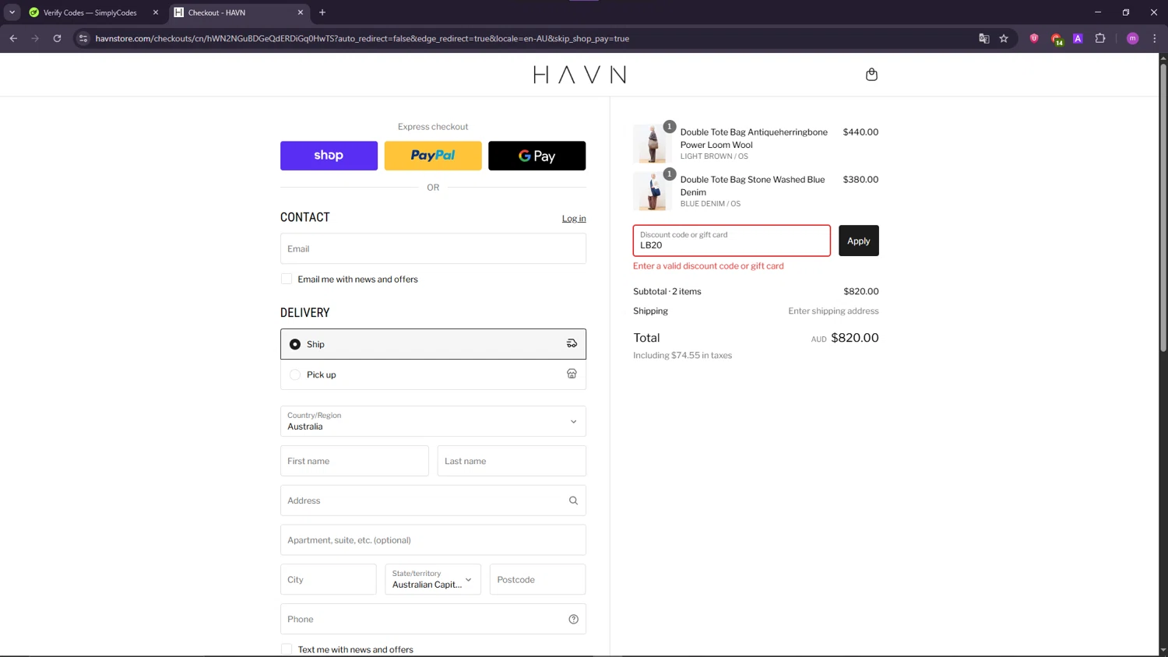Click the shipping truck icon in Ship row
The height and width of the screenshot is (657, 1168).
click(x=572, y=343)
